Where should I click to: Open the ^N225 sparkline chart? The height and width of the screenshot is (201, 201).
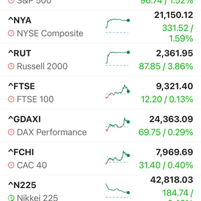point(118,191)
